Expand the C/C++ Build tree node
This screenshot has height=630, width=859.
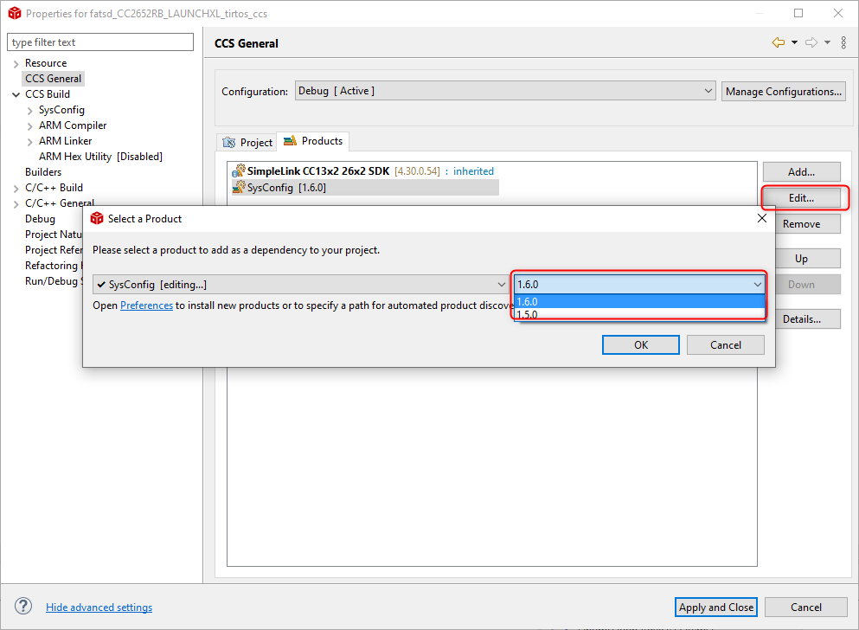coord(16,189)
